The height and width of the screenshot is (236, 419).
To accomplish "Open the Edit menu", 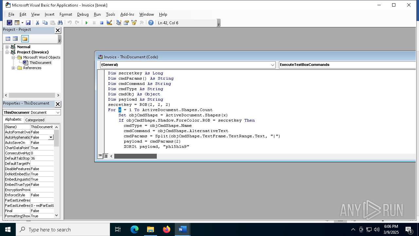I will (x=23, y=14).
